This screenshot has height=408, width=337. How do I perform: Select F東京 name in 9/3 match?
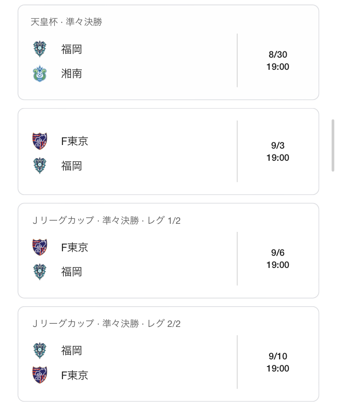[75, 141]
